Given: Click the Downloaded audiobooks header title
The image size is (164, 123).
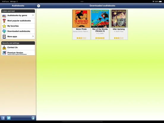Looking at the screenshot, I should [x=102, y=6].
